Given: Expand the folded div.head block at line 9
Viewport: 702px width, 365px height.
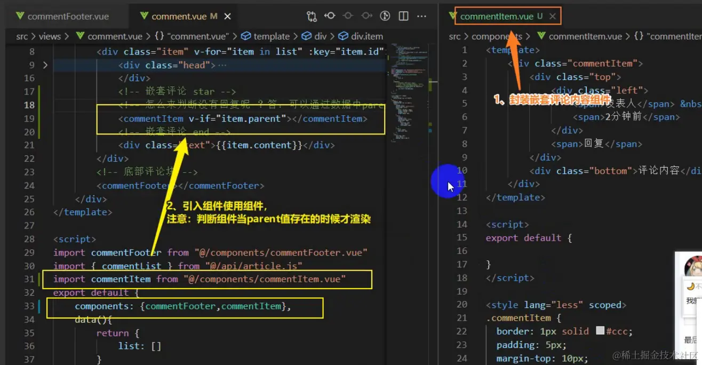Looking at the screenshot, I should (45, 65).
